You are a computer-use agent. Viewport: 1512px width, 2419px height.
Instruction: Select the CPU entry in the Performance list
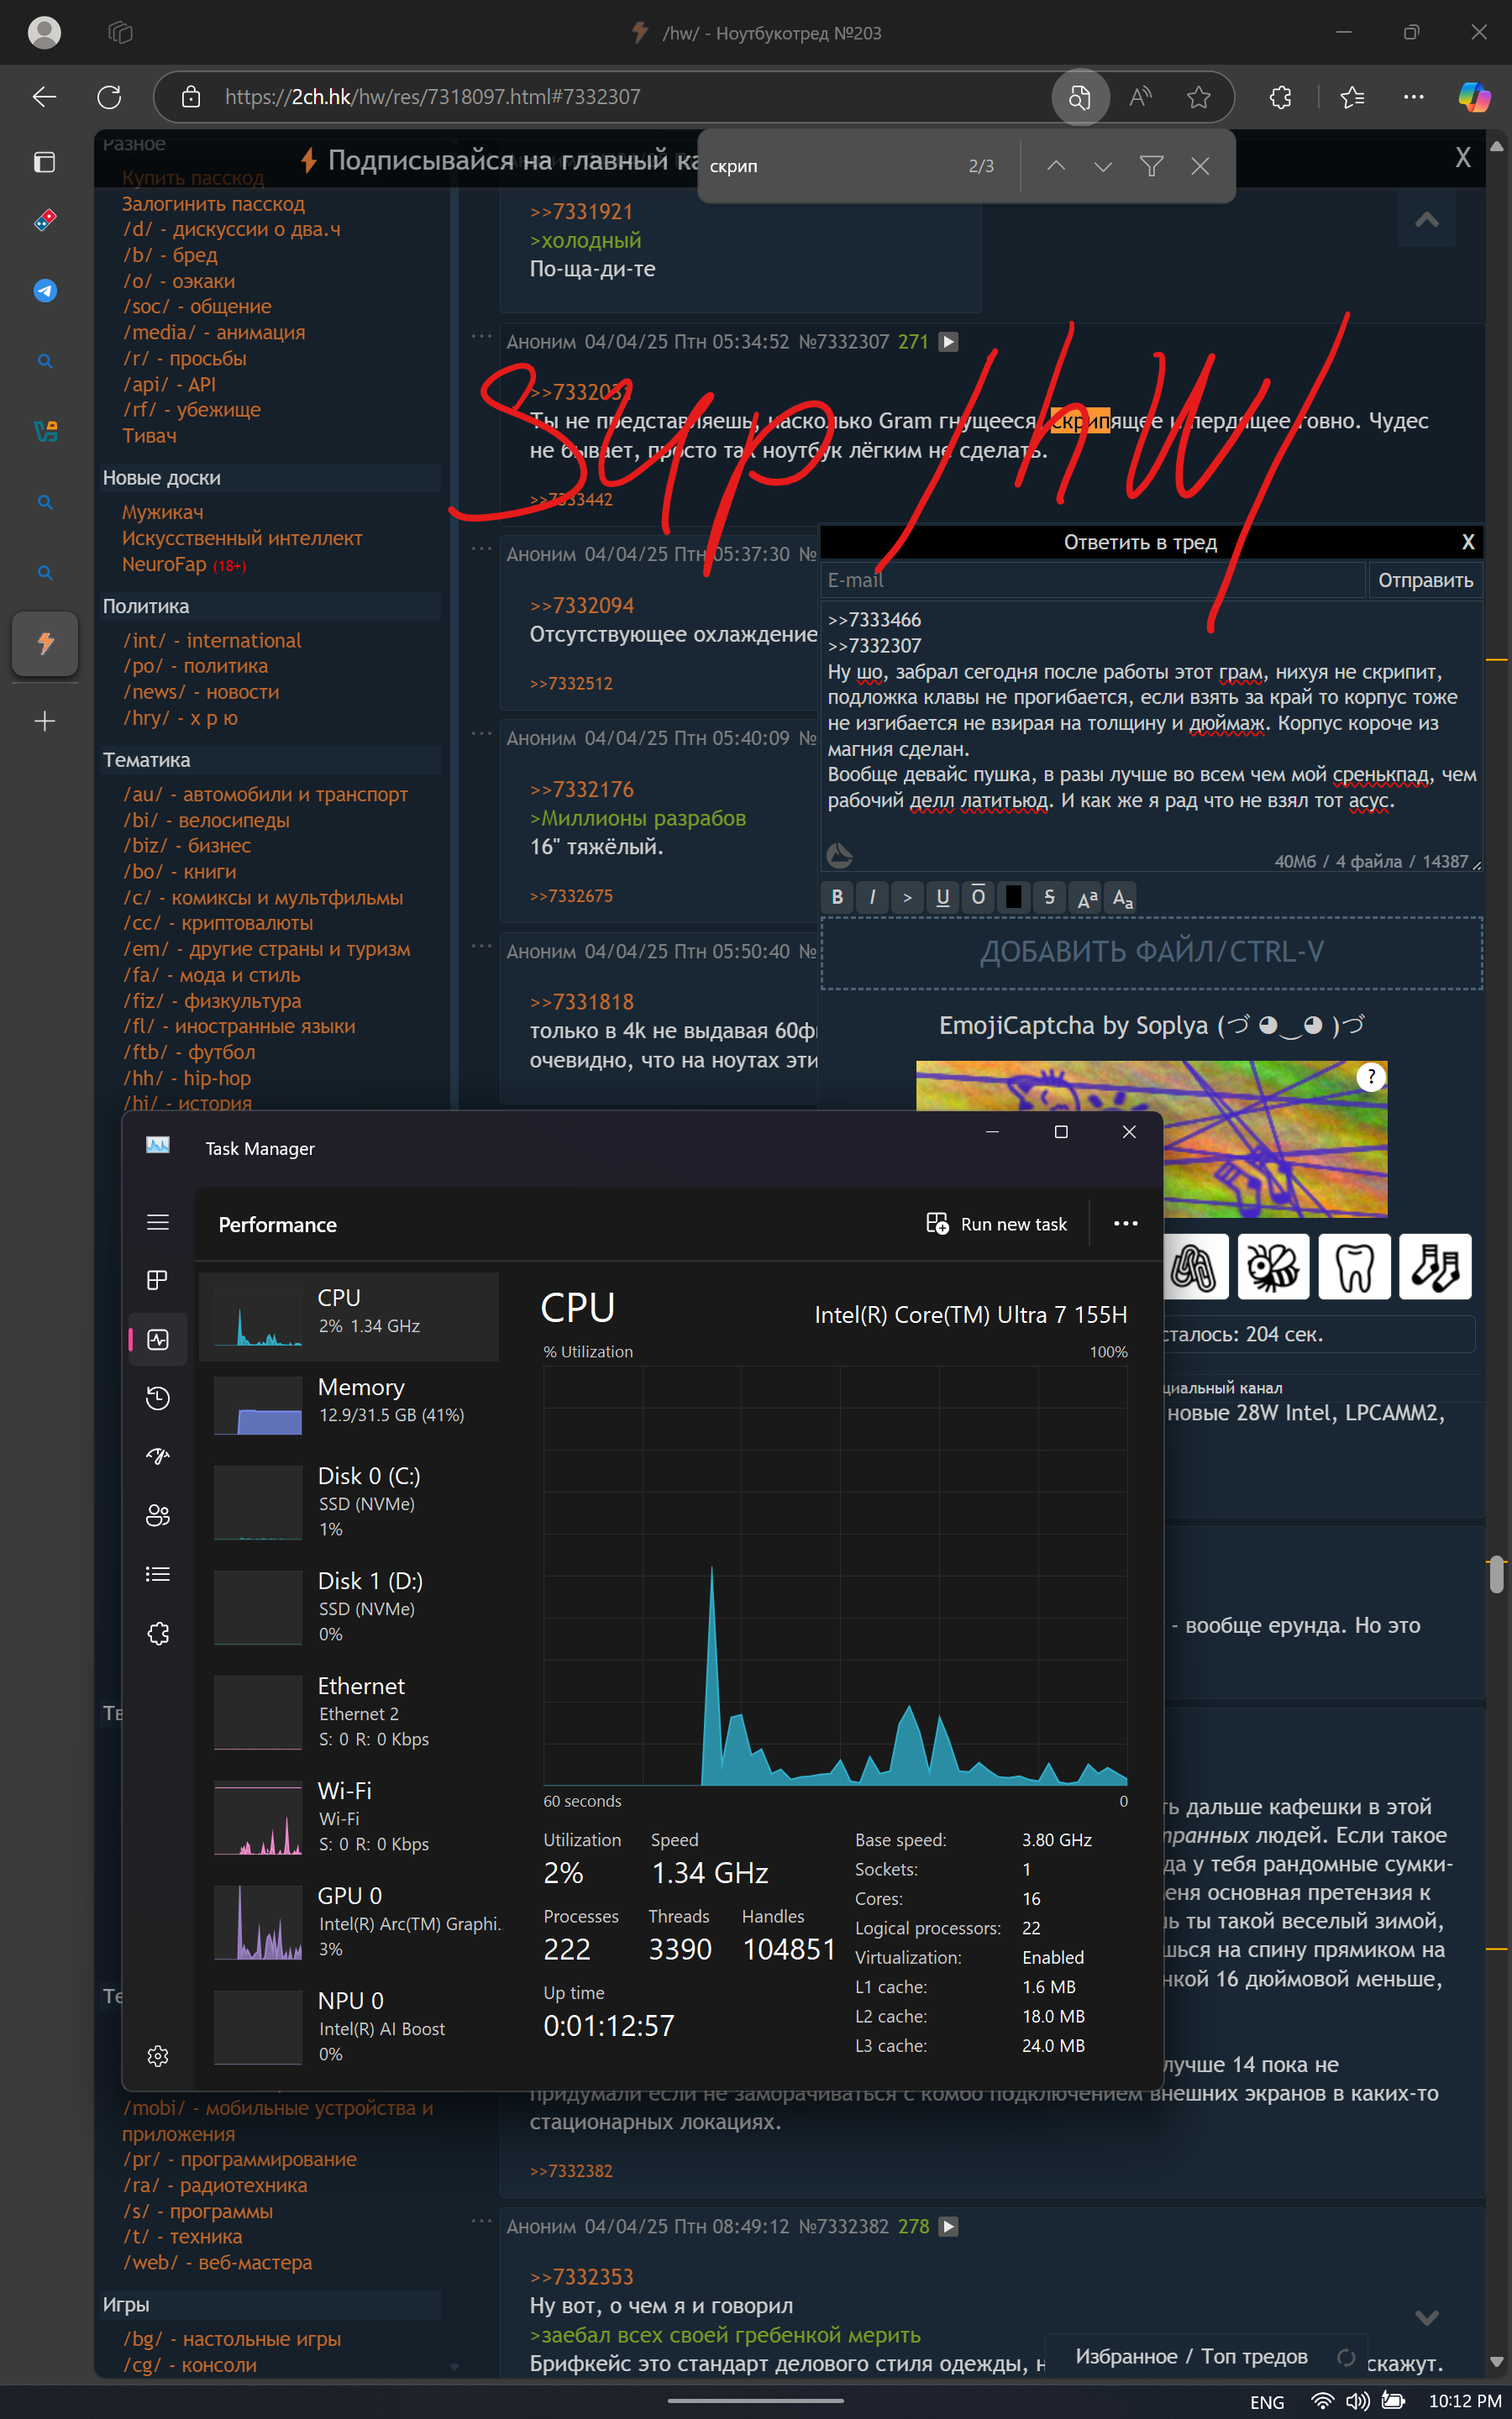[349, 1316]
